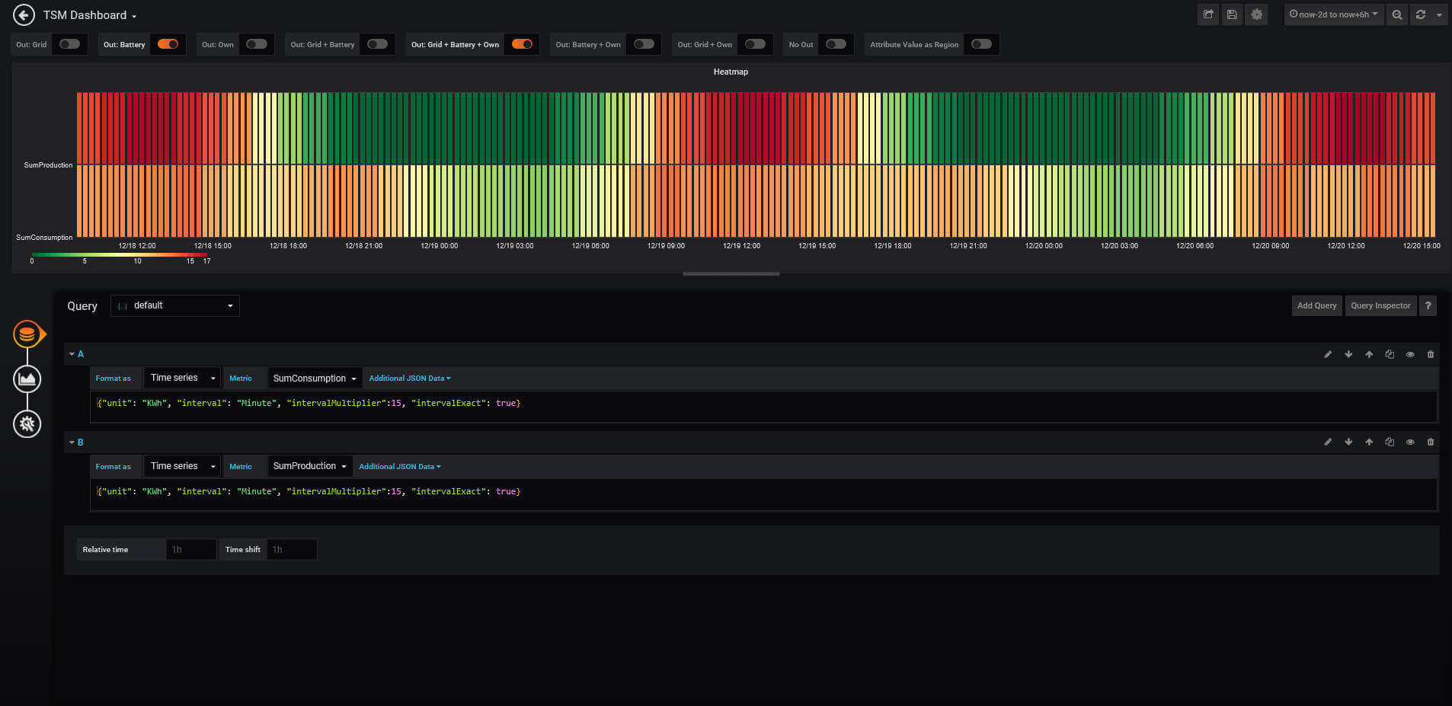Open the time range picker
Viewport: 1452px width, 706px height.
pos(1333,14)
